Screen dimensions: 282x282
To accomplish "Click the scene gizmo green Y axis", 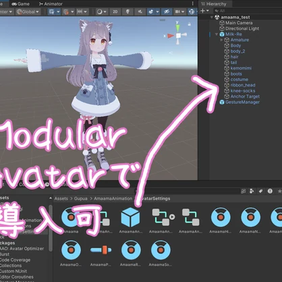I will (x=177, y=28).
